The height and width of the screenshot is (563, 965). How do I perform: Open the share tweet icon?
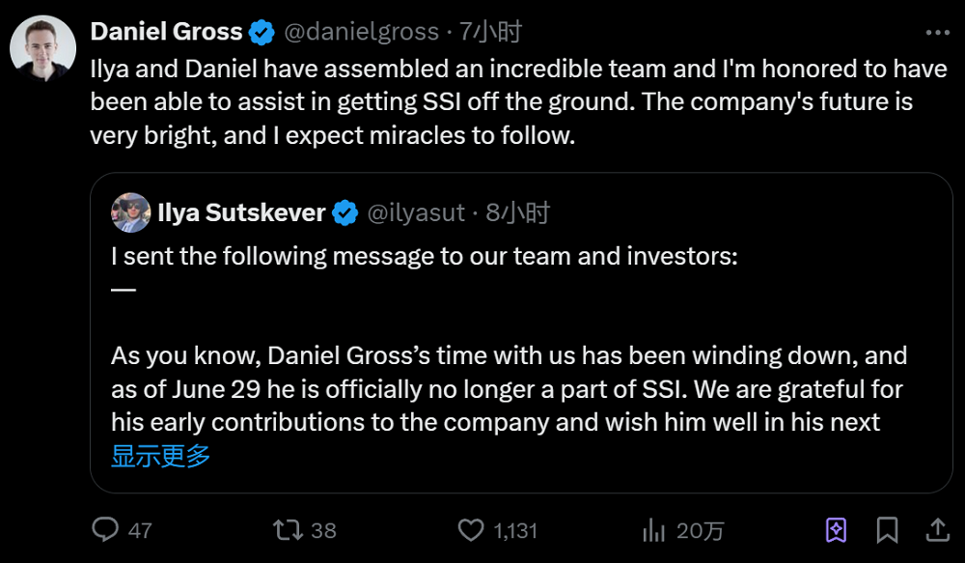coord(937,529)
